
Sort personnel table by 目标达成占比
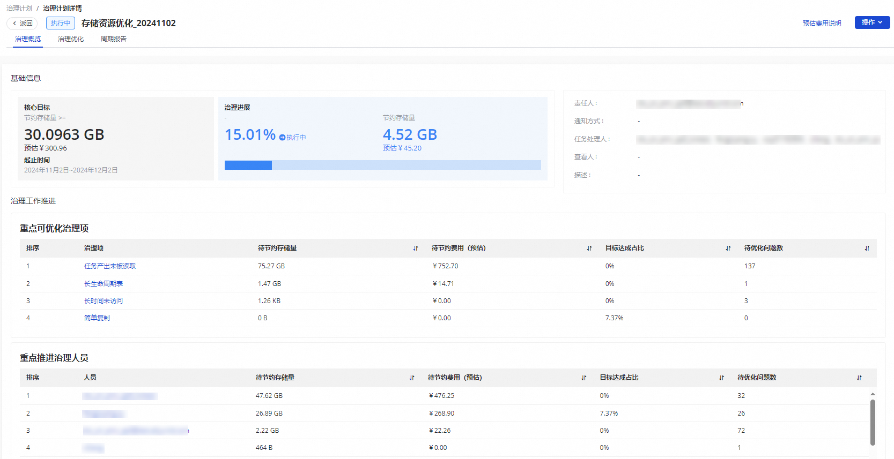(x=722, y=378)
